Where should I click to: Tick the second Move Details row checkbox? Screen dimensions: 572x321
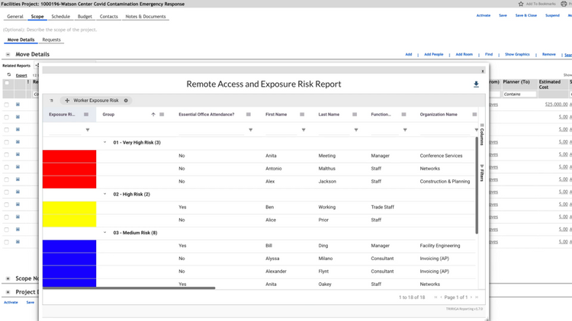[x=7, y=117]
